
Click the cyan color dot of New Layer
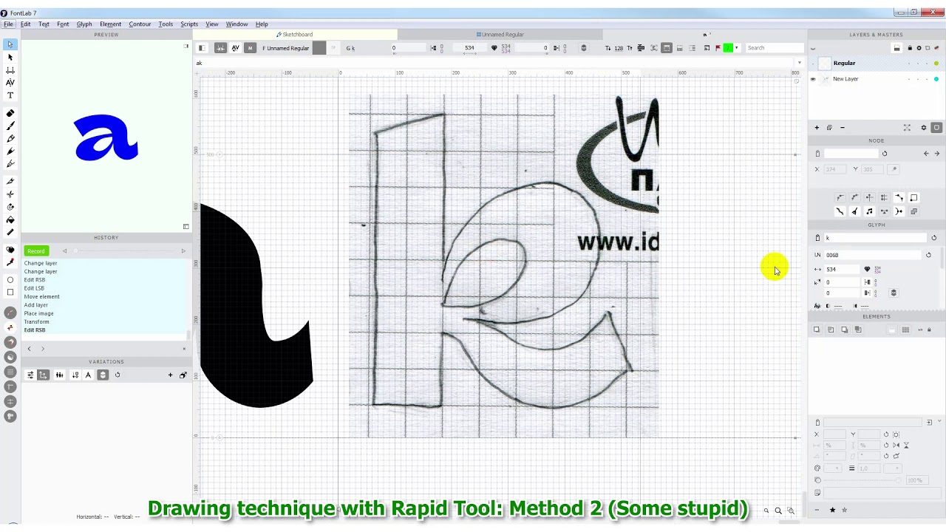click(x=936, y=79)
